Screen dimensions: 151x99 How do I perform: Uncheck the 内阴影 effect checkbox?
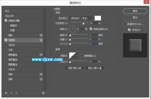[6, 40]
